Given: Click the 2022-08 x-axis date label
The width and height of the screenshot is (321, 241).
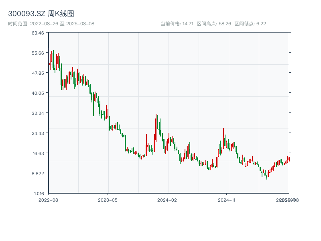Looking at the screenshot, I should [48, 200].
